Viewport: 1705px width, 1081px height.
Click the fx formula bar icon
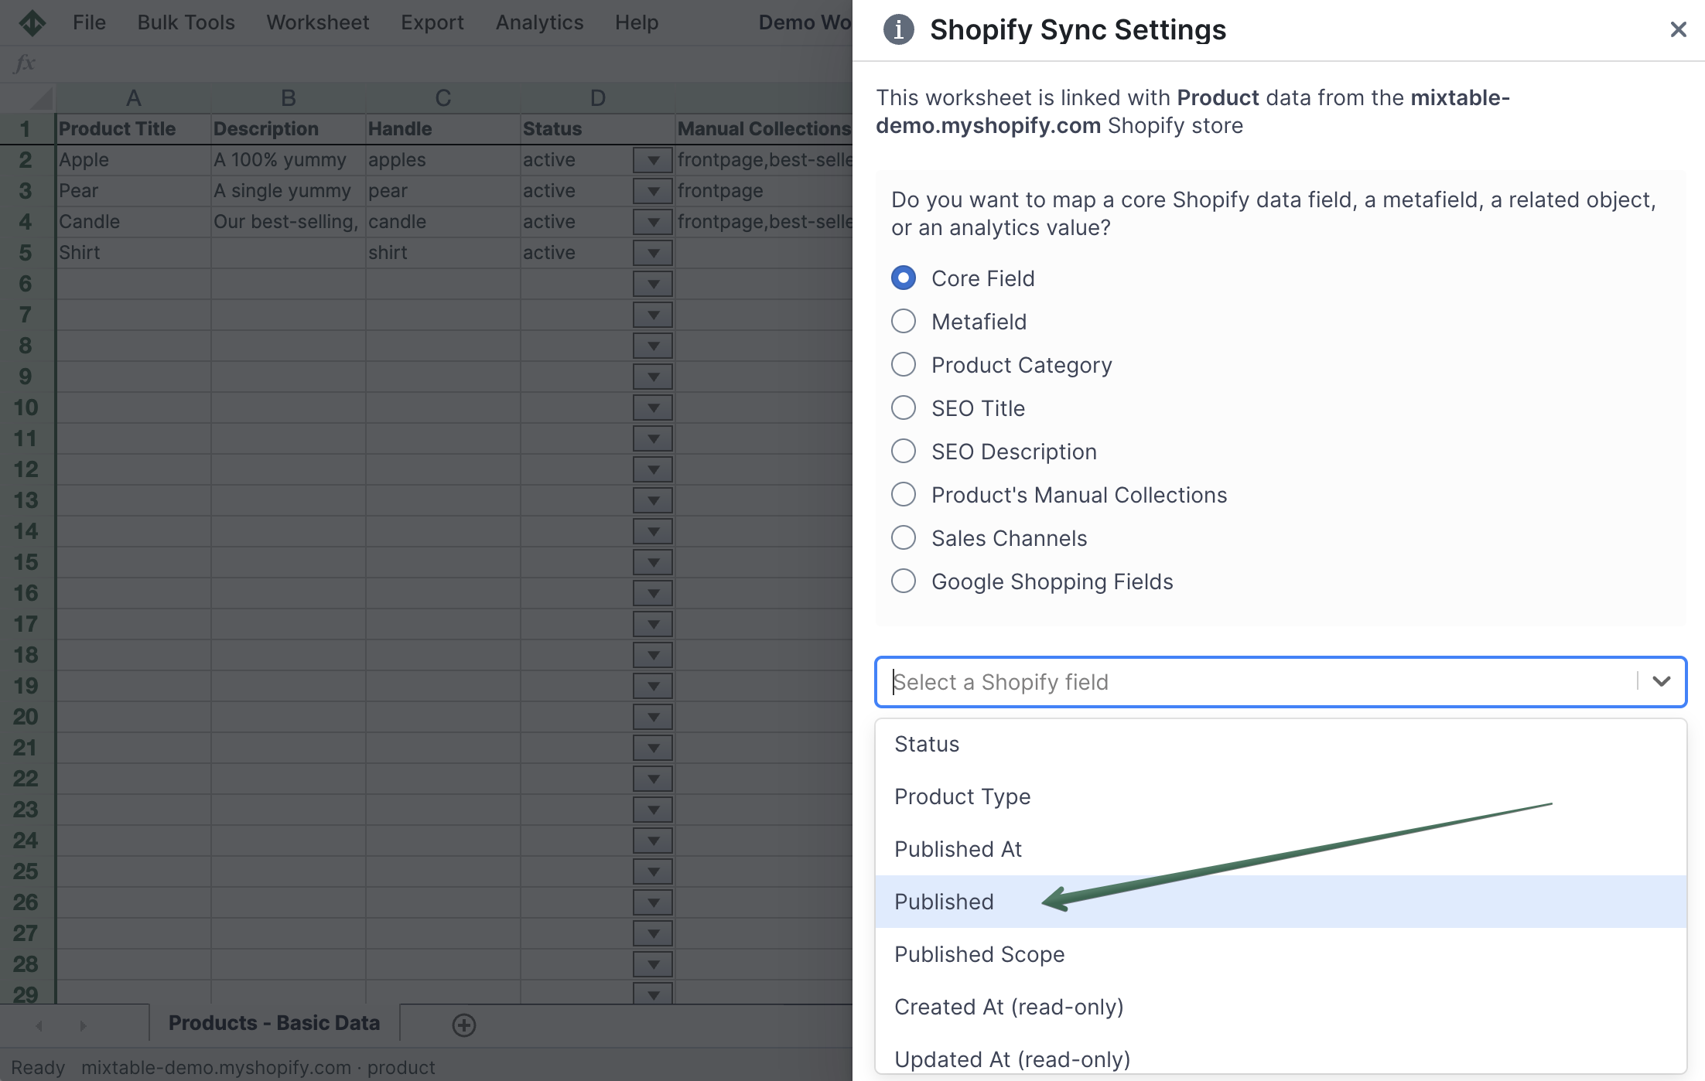25,63
